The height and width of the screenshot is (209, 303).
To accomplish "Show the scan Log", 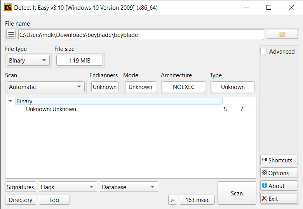I will pyautogui.click(x=54, y=200).
